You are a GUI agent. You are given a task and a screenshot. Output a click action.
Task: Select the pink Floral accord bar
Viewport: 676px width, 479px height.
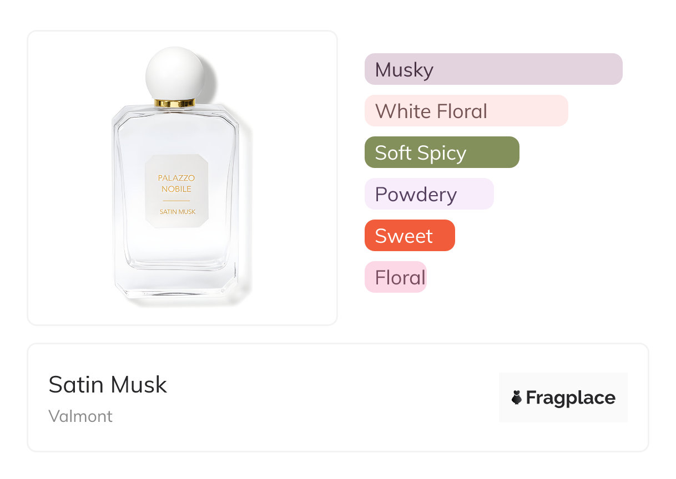coord(395,277)
